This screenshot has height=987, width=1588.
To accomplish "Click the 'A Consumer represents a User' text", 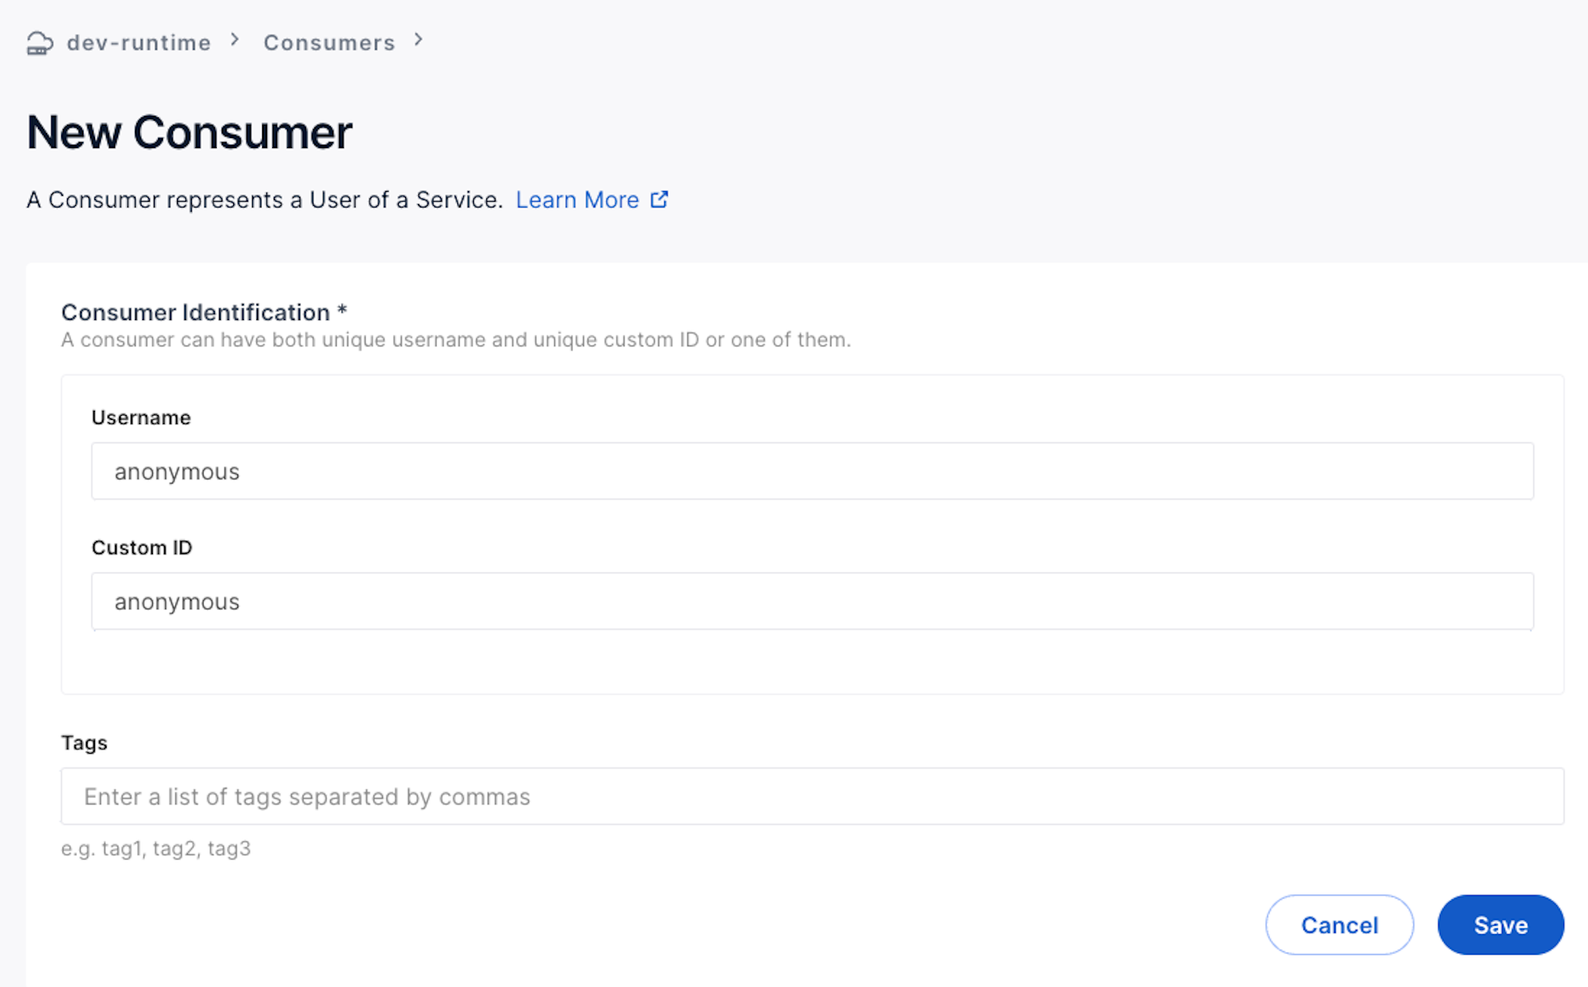I will click(265, 200).
